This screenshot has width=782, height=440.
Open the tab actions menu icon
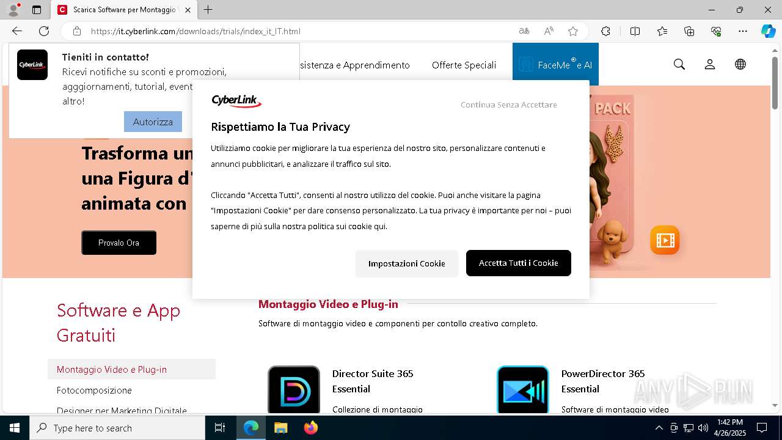[37, 10]
